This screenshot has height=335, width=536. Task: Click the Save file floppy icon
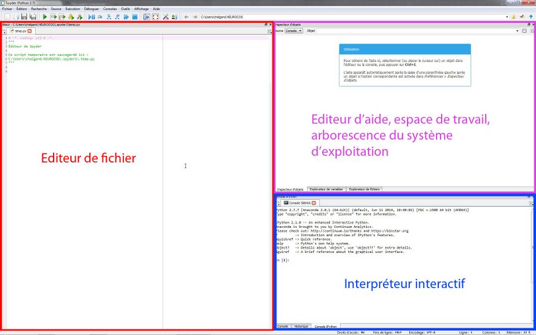24,17
